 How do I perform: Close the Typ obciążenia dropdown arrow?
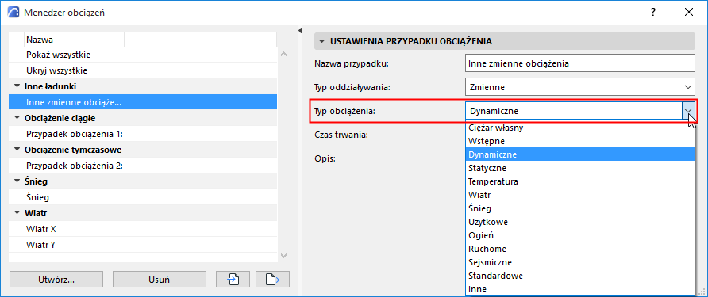pyautogui.click(x=688, y=110)
